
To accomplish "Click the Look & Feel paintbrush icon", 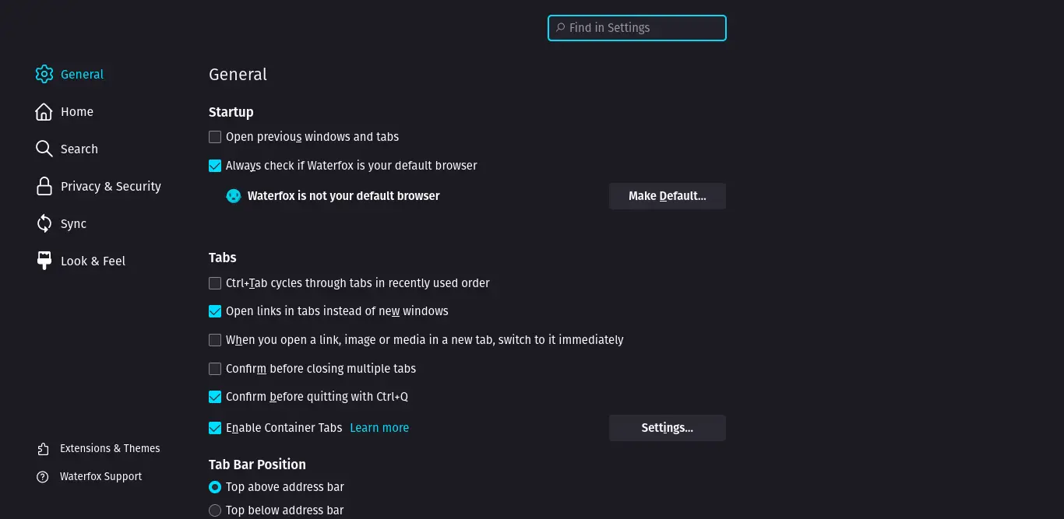I will (x=44, y=261).
